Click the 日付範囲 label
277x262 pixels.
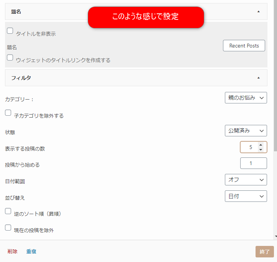(x=15, y=181)
